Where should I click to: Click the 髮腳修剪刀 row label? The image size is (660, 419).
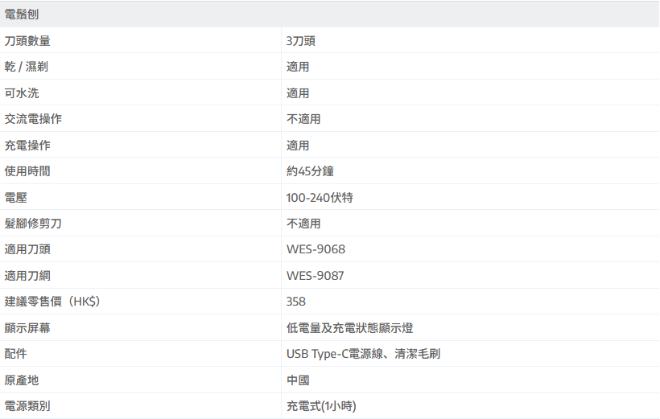tap(33, 224)
